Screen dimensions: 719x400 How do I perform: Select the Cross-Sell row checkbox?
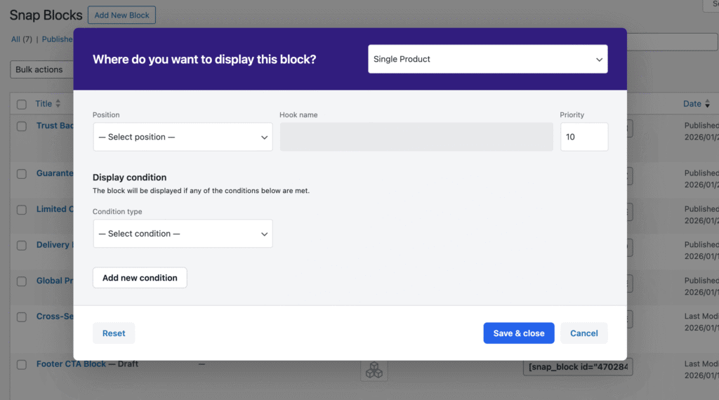(22, 316)
